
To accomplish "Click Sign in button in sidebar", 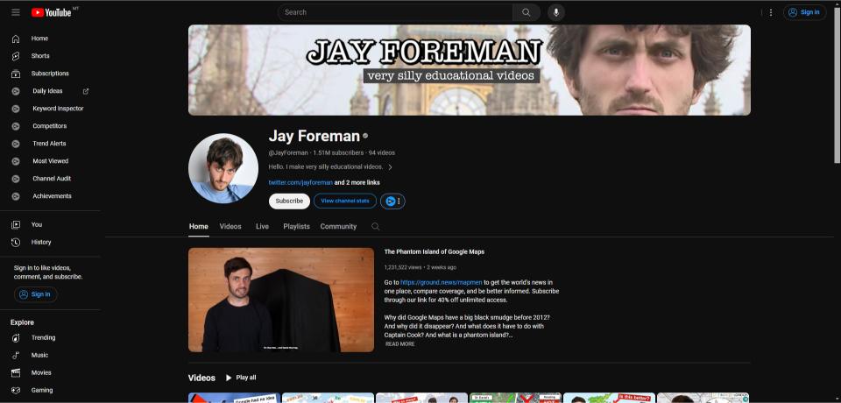I will click(35, 294).
